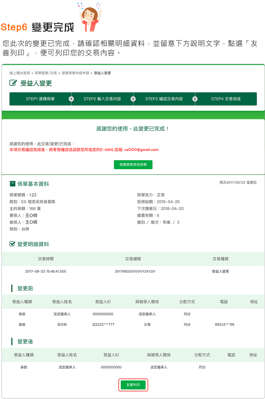The width and height of the screenshot is (265, 399).
Task: Click the checkmark icon beside 變更明細資料
Action: [x=12, y=244]
